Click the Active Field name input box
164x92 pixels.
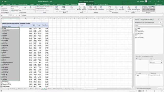click(x=15, y=9)
